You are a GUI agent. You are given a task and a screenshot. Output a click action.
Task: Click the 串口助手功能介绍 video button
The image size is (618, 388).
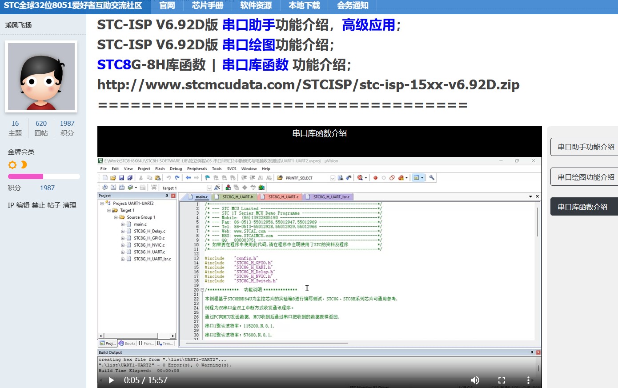[x=584, y=147]
